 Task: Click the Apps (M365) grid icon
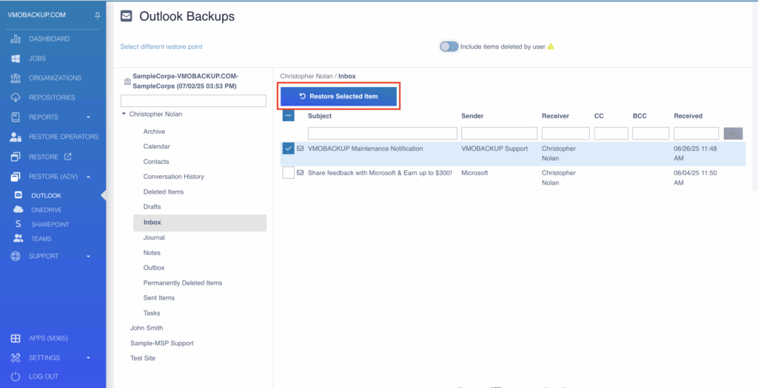point(16,338)
